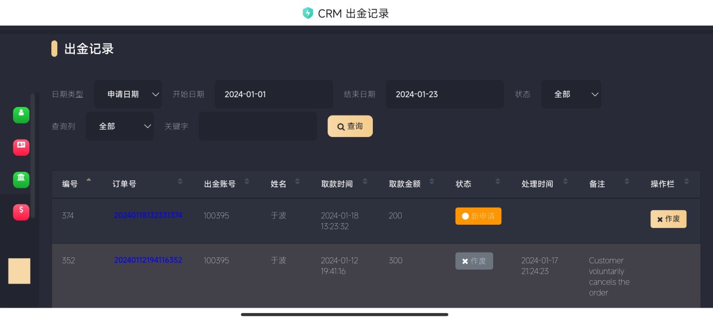Sort by 处理时间 using its sort icon

pyautogui.click(x=565, y=181)
